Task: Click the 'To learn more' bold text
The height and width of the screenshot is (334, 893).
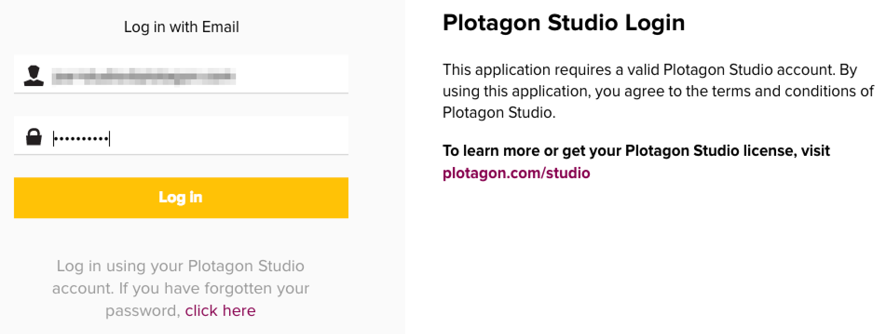Action: (x=636, y=151)
